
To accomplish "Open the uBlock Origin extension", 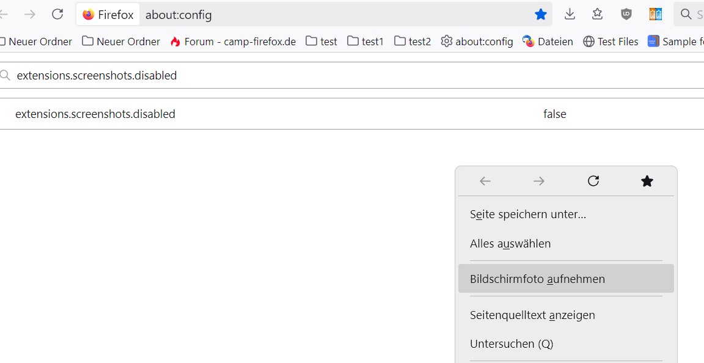I will 626,14.
